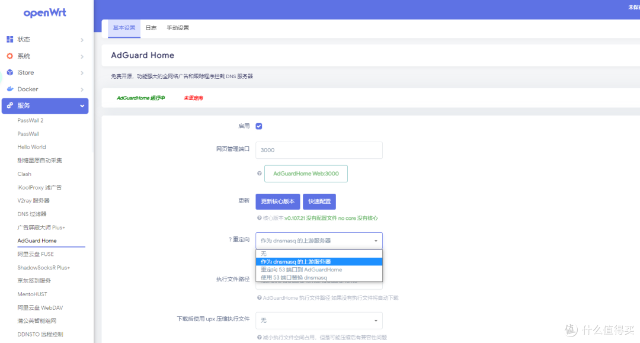Click the red 系统 gear icon
Screen dimensions: 640x343
pyautogui.click(x=9, y=56)
